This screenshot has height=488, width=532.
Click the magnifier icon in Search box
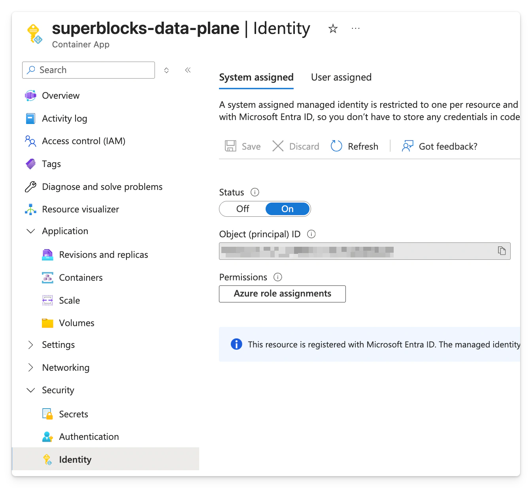(31, 70)
